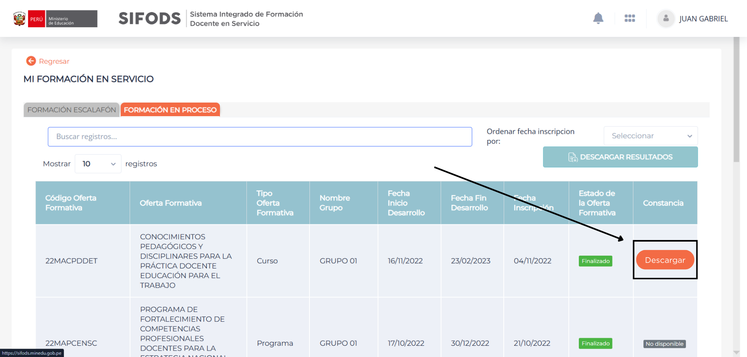Viewport: 747px width, 357px height.
Task: Click the download file icon in Descargar Resultados
Action: tap(572, 157)
